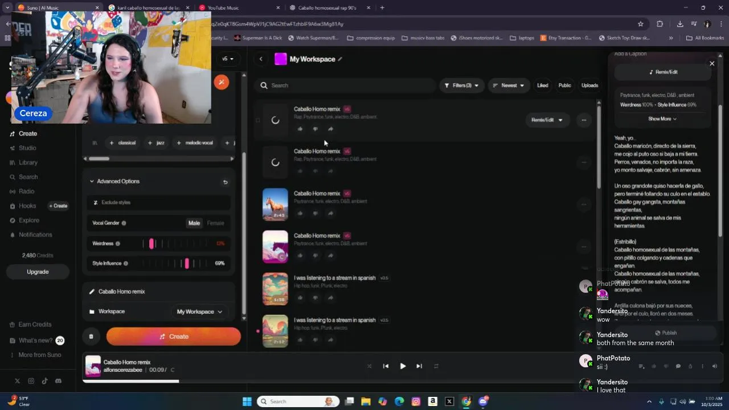729x410 pixels.
Task: Click the orange Create song button
Action: (x=174, y=337)
